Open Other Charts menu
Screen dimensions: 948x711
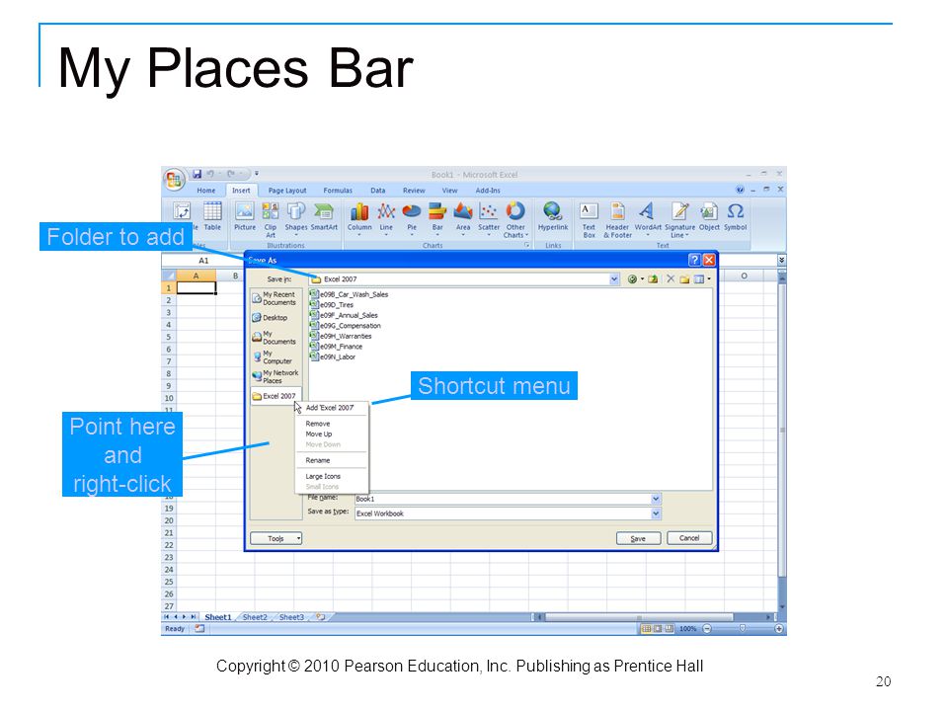click(x=515, y=220)
